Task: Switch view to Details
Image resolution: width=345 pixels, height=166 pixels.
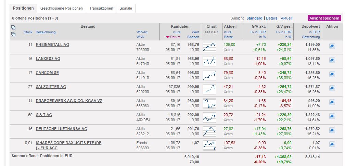Action: tap(272, 18)
